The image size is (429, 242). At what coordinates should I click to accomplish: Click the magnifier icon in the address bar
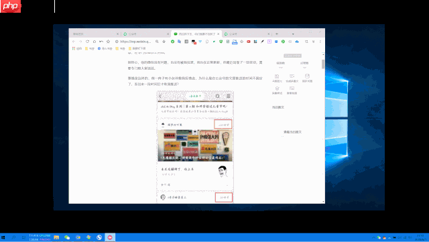pos(157,42)
